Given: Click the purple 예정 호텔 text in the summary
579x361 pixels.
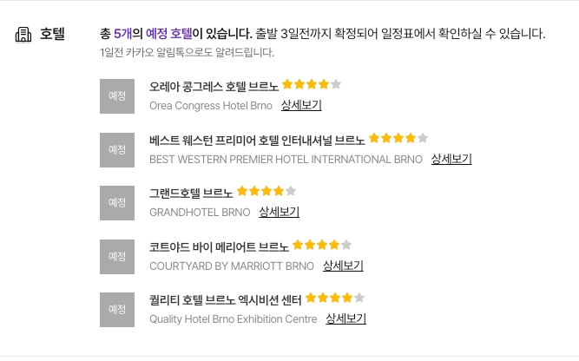Looking at the screenshot, I should coord(168,35).
